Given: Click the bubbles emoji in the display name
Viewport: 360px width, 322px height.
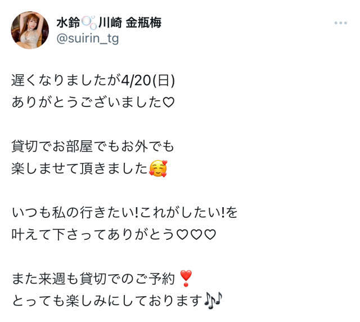Looking at the screenshot, I should click(x=89, y=23).
